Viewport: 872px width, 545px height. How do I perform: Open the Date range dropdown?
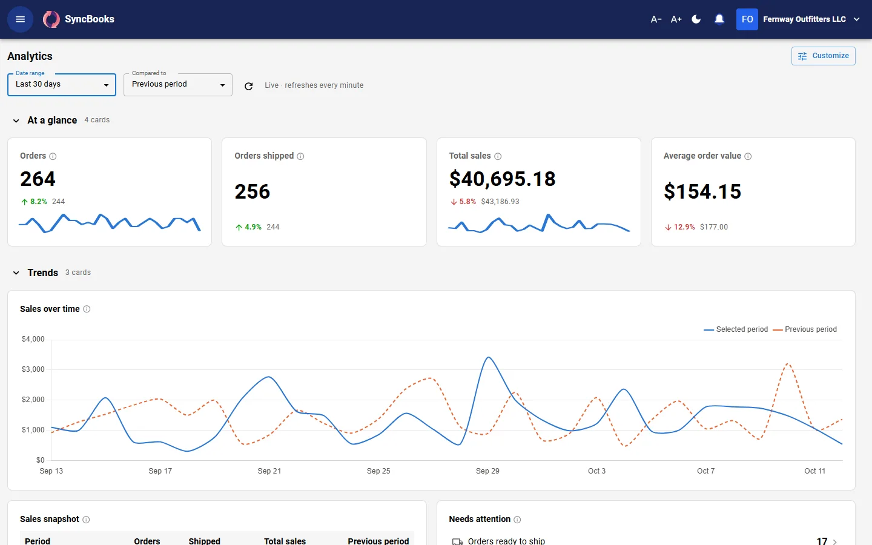coord(62,84)
